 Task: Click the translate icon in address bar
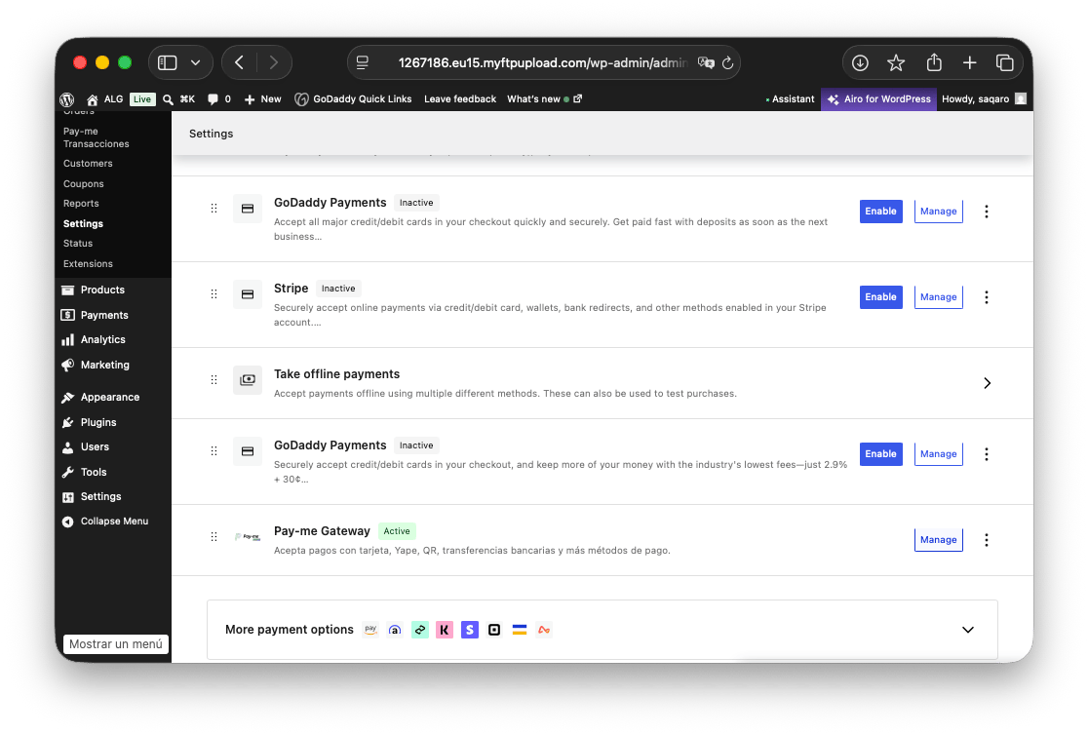707,62
